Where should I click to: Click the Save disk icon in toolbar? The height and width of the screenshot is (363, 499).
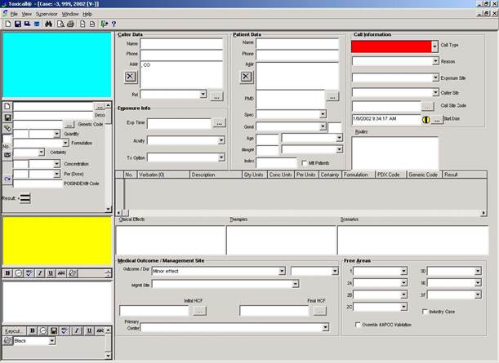(18, 24)
